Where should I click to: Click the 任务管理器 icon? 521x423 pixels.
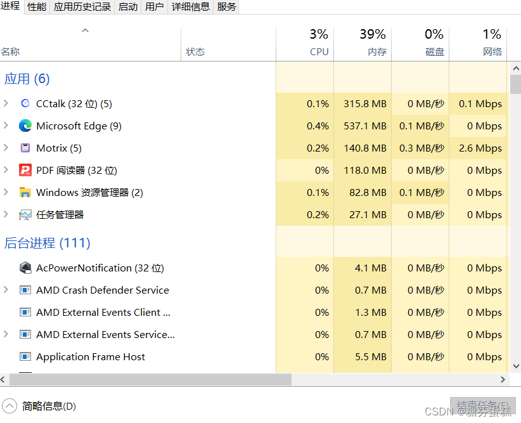point(25,215)
